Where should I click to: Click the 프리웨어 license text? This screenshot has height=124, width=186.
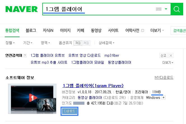pos(141,92)
